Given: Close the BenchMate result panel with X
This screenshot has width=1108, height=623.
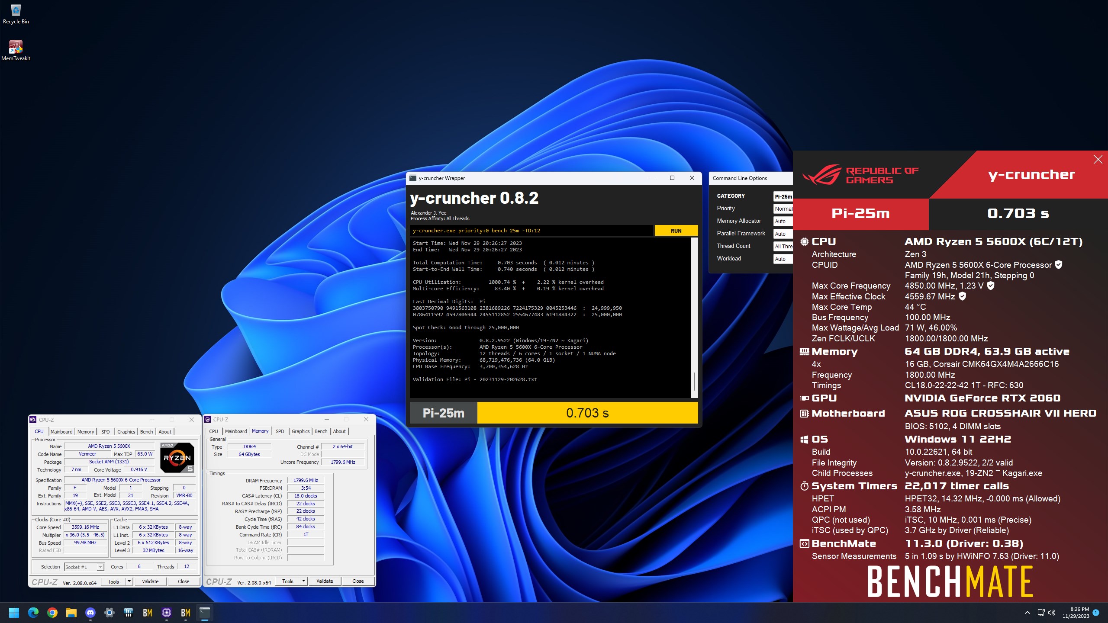Looking at the screenshot, I should point(1098,160).
